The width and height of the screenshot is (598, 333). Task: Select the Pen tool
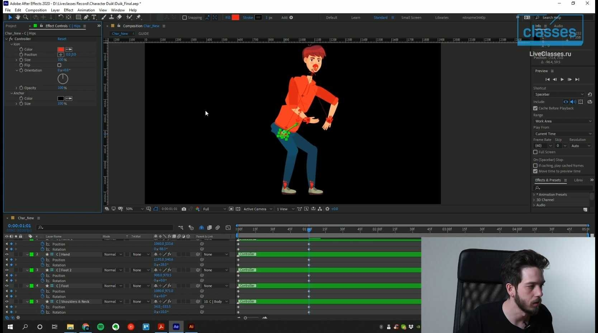86,17
